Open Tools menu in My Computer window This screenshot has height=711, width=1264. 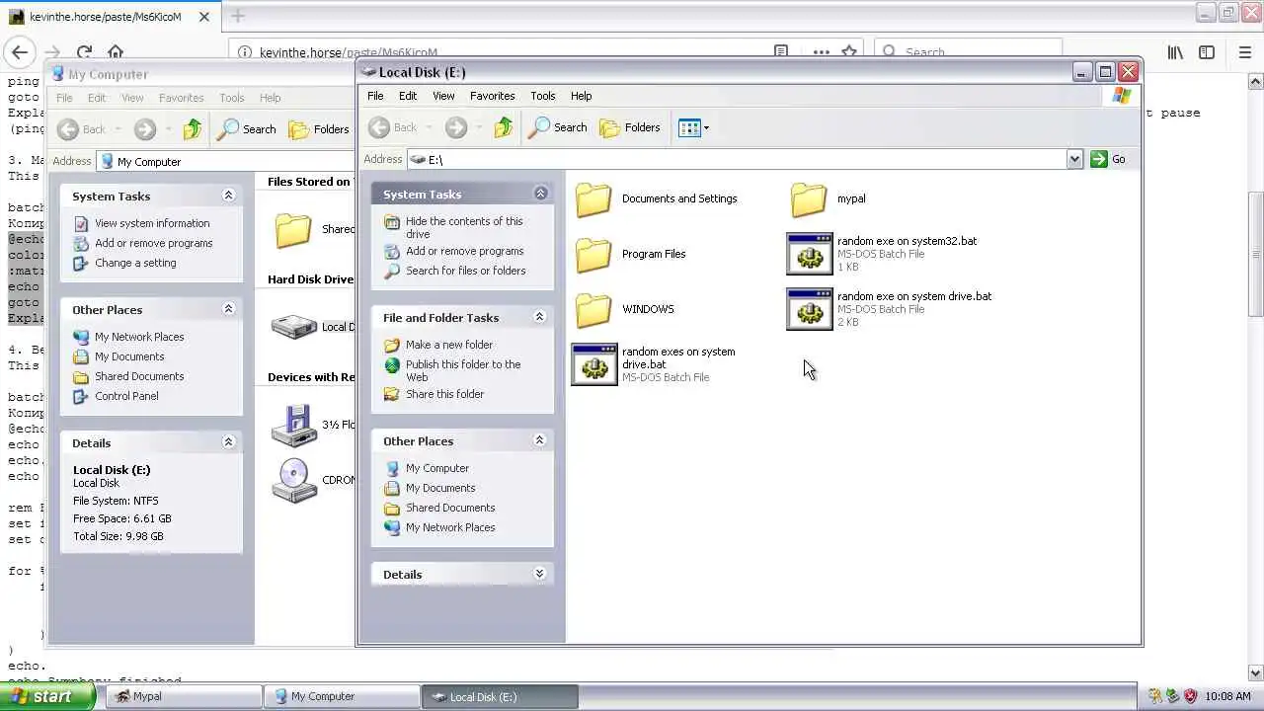tap(232, 98)
